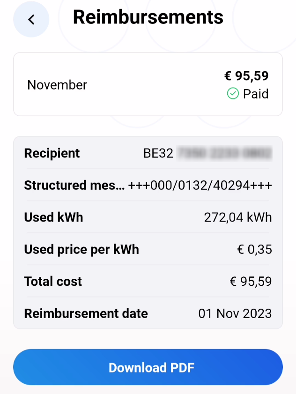296x394 pixels.
Task: Select the blurred recipient IBAN number
Action: (224, 153)
